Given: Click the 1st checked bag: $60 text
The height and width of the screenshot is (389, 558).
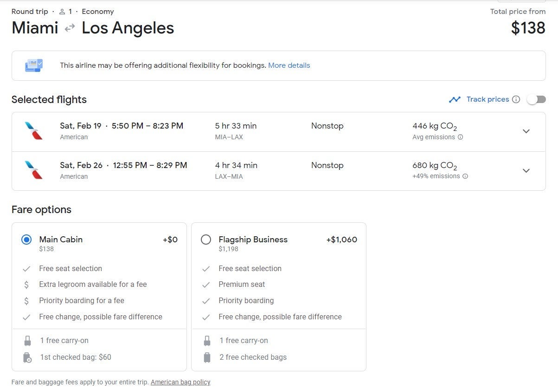Looking at the screenshot, I should click(x=76, y=357).
